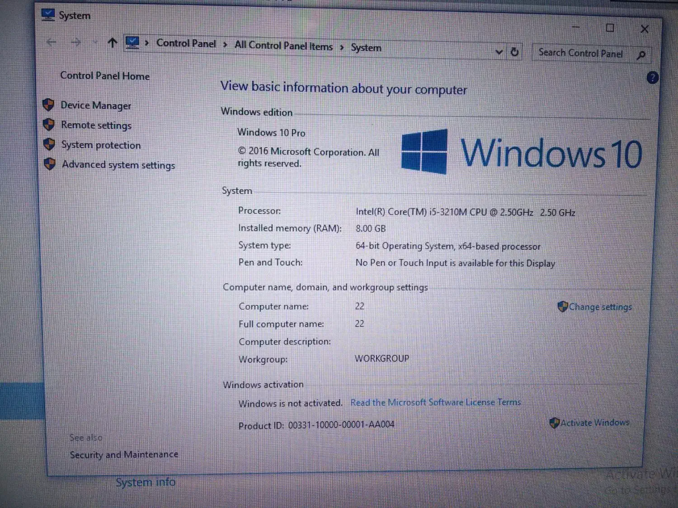The height and width of the screenshot is (508, 678).
Task: Refresh the System page
Action: (x=514, y=52)
